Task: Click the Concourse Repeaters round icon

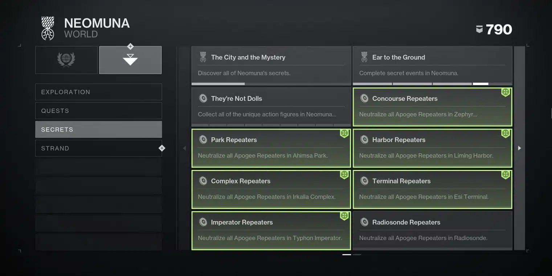Action: coord(364,98)
